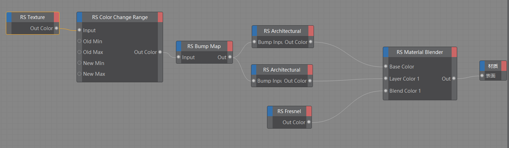509x148 pixels.
Task: Open blue inputs corner of RS Texture
Action: point(9,17)
